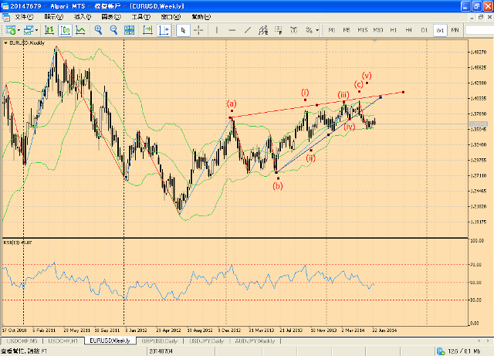The image size is (494, 356).
Task: Switch to USDCHF,M5 chart tab
Action: [22, 341]
